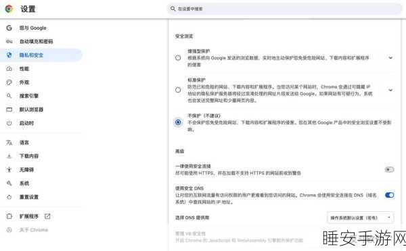
Task: Click the external link icon next to 扩展程序
Action: point(47,217)
